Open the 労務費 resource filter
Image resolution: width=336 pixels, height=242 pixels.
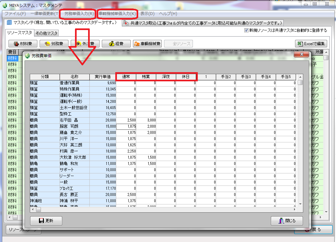pyautogui.click(x=54, y=44)
